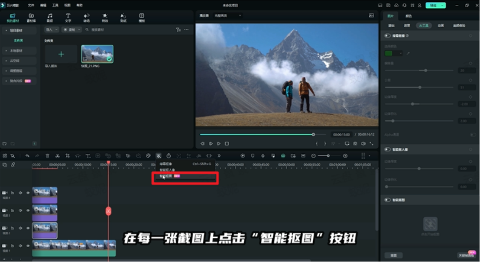
Task: Open the 音频 audio tab
Action: pyautogui.click(x=49, y=18)
